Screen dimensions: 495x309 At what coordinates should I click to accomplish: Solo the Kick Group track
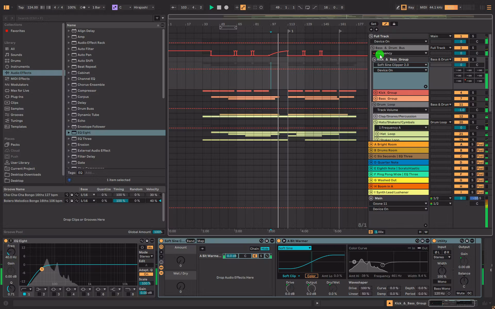[473, 93]
